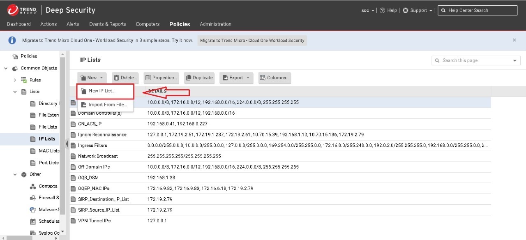Click the list icon beside Ingress Filters
The height and width of the screenshot is (240, 526).
point(74,145)
